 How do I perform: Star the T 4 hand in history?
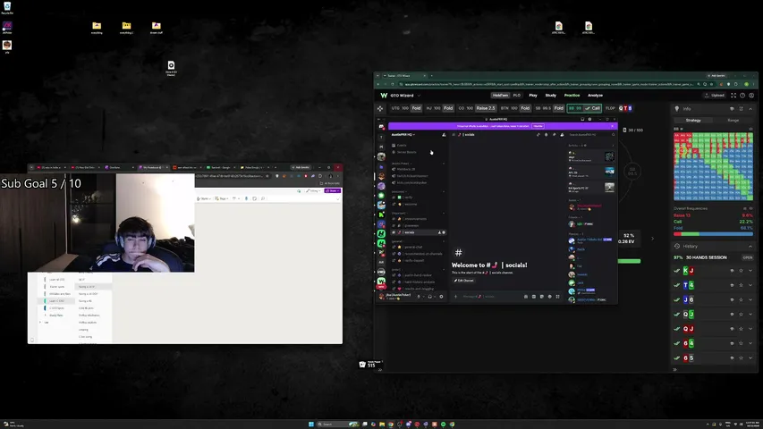click(x=742, y=285)
